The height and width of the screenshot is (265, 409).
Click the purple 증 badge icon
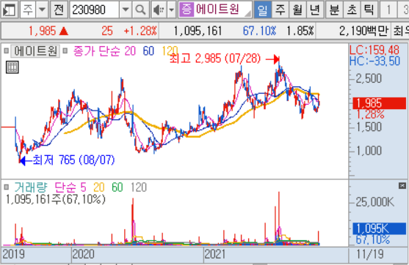[x=187, y=10]
